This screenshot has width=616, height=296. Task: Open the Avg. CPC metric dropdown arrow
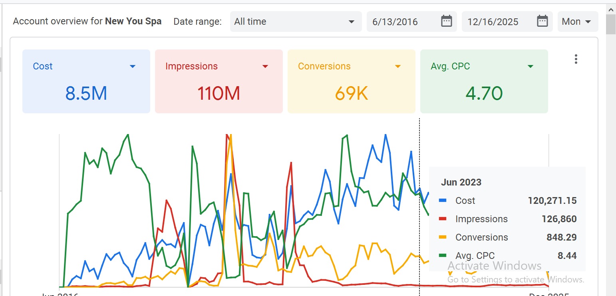coord(531,66)
